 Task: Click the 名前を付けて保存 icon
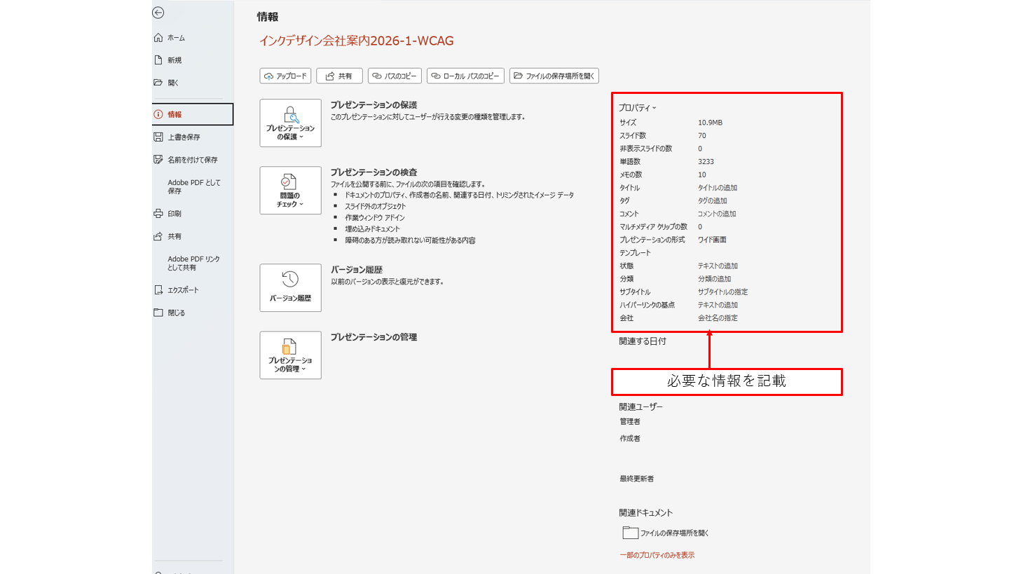pos(158,160)
